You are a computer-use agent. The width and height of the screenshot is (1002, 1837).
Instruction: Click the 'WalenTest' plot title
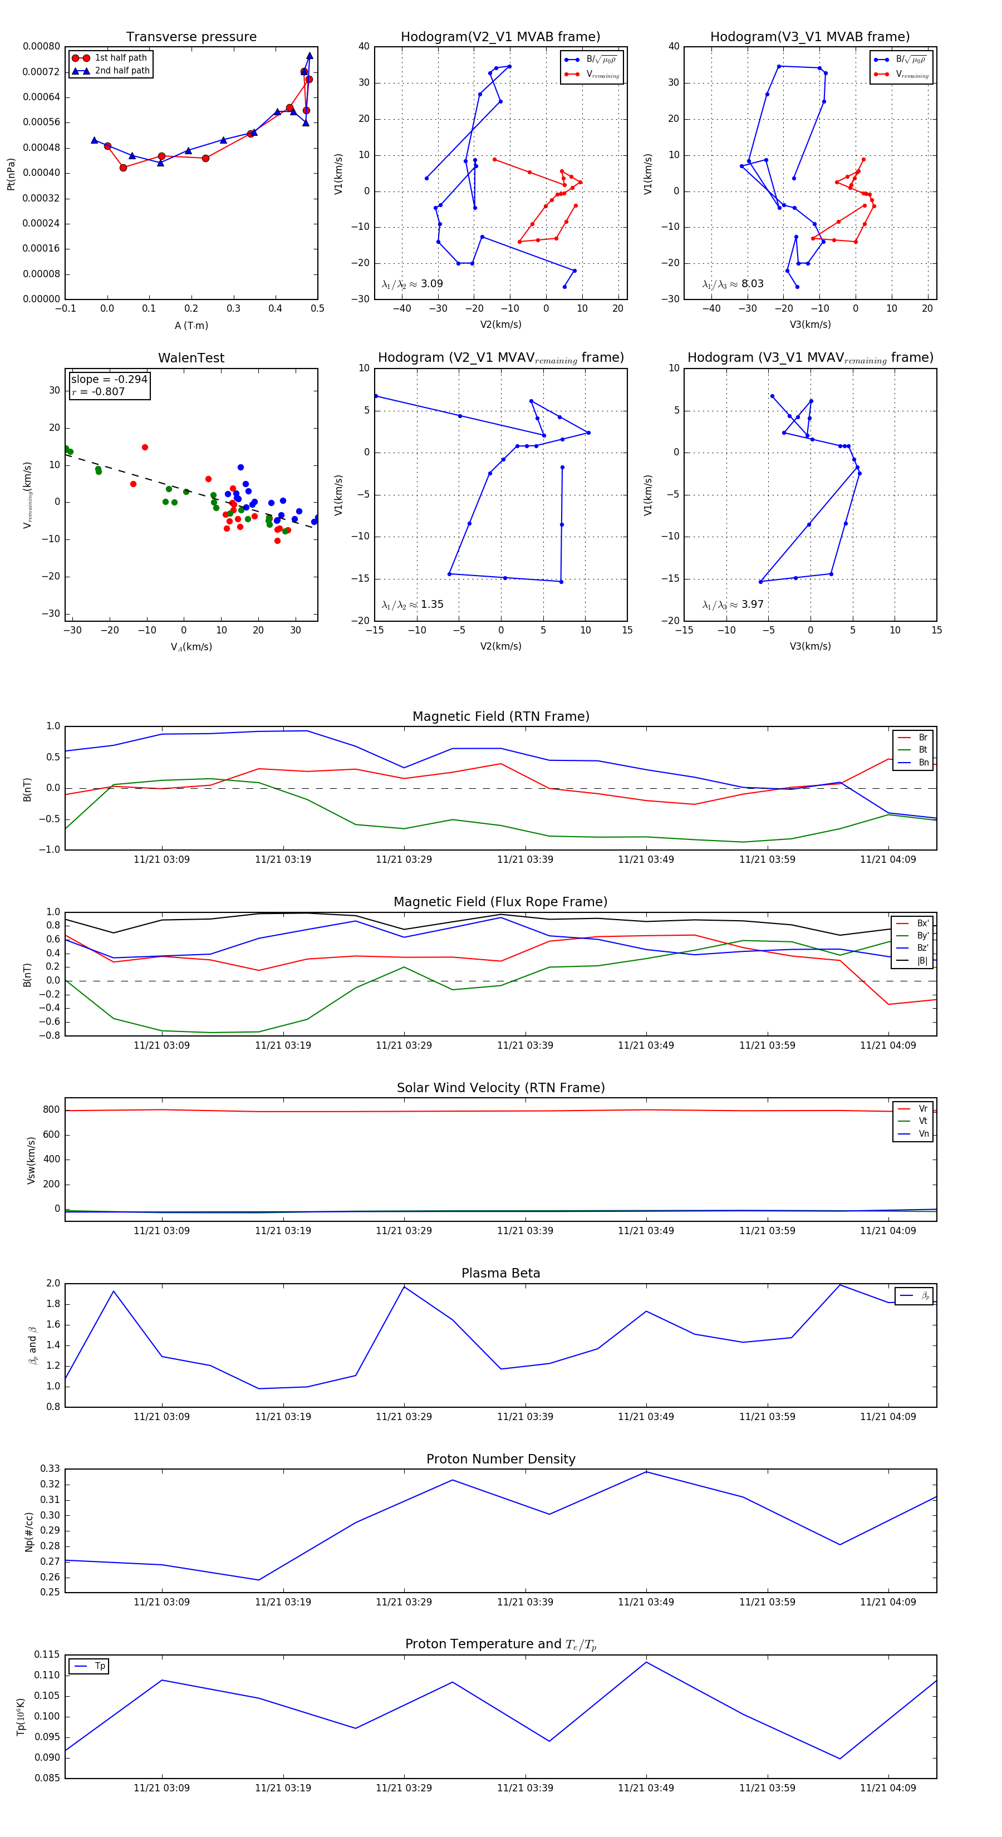pos(191,358)
